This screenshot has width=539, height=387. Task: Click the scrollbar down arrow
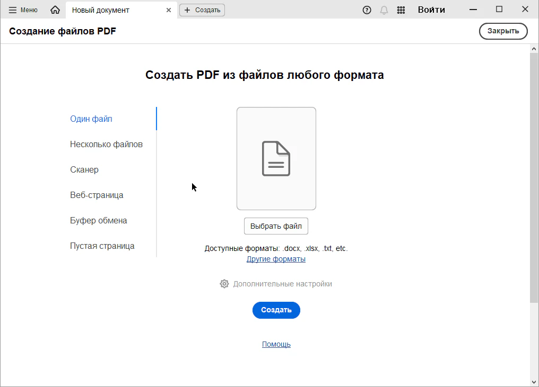tap(534, 382)
